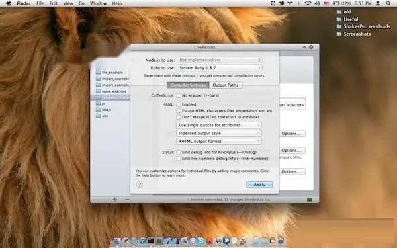This screenshot has width=397, height=248.
Task: Open the Window menu
Action: (98, 3)
